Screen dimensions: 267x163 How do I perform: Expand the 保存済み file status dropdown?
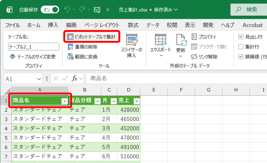point(176,10)
